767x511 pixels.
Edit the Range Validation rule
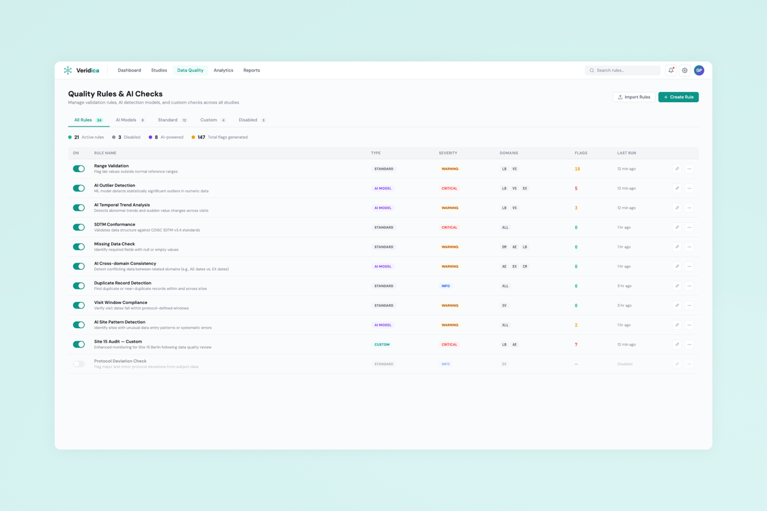coord(677,169)
